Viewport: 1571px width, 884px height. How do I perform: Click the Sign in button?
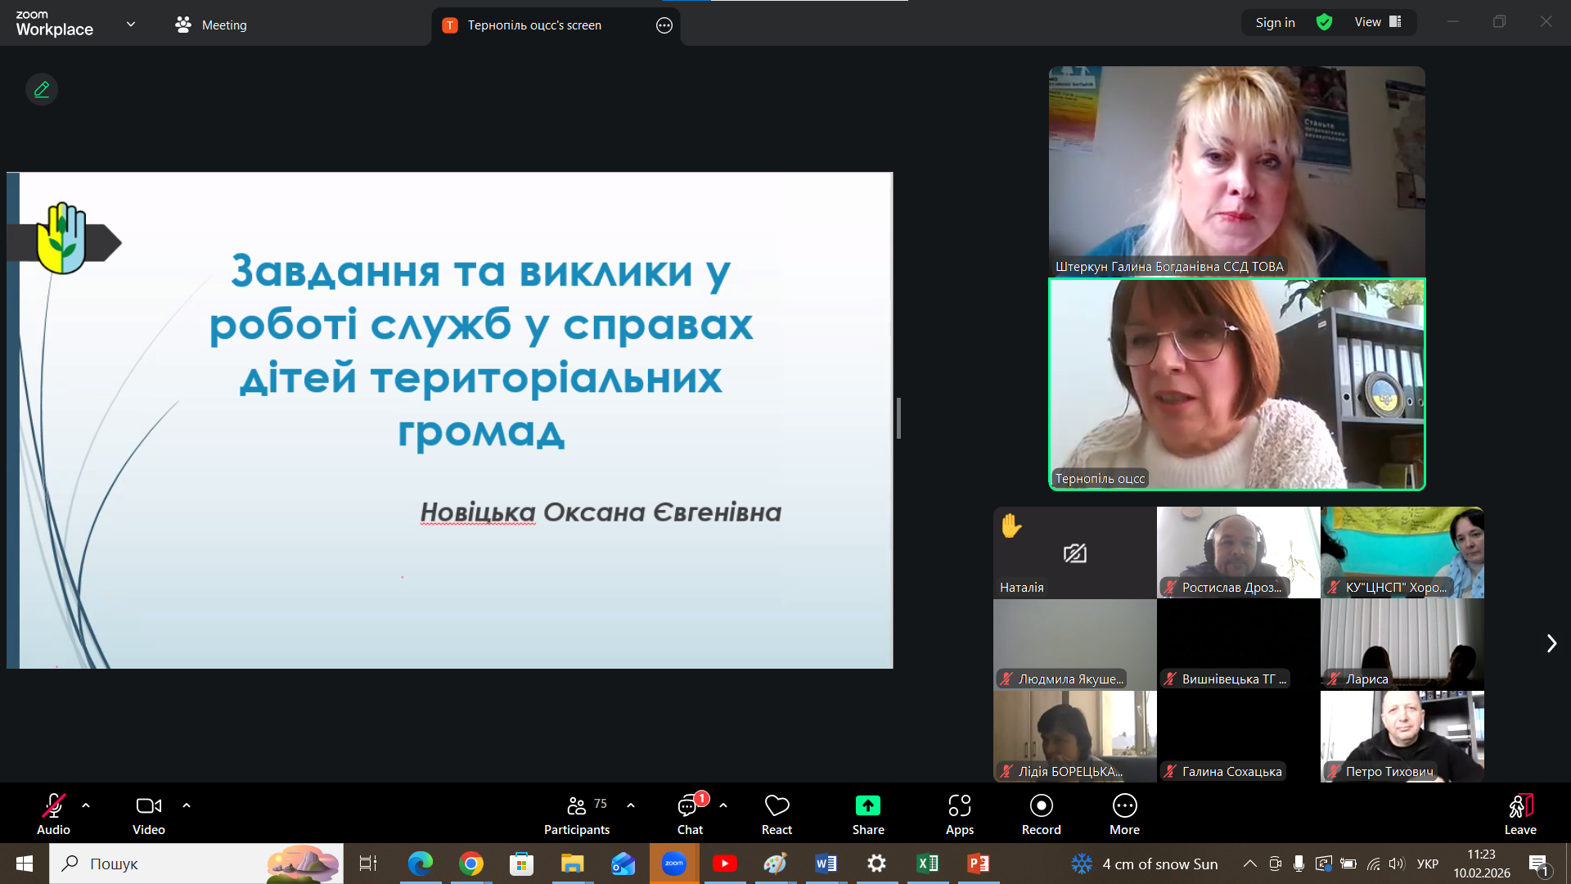(1275, 22)
